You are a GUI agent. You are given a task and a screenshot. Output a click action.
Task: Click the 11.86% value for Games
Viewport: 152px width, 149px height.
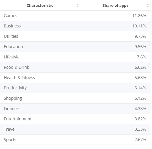pos(139,16)
